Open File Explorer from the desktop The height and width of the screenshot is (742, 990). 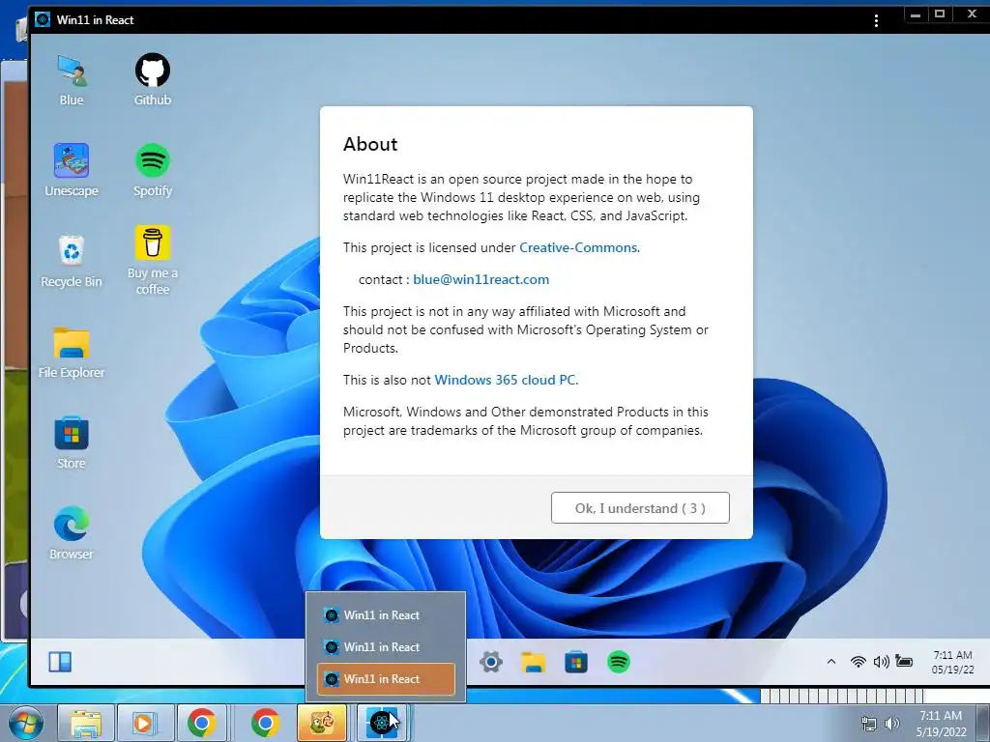[72, 353]
